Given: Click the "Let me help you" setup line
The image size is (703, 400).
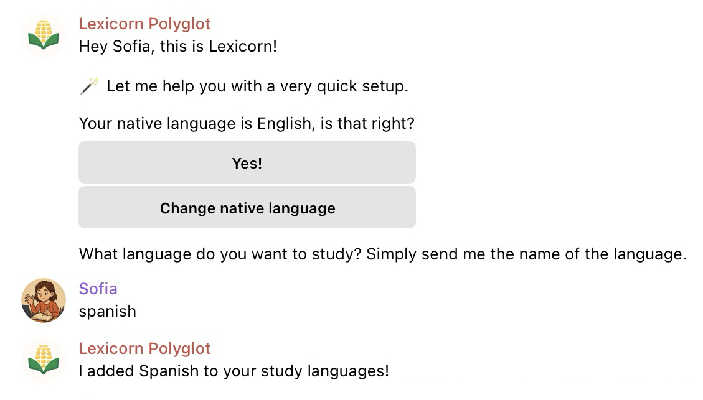Looking at the screenshot, I should tap(257, 86).
